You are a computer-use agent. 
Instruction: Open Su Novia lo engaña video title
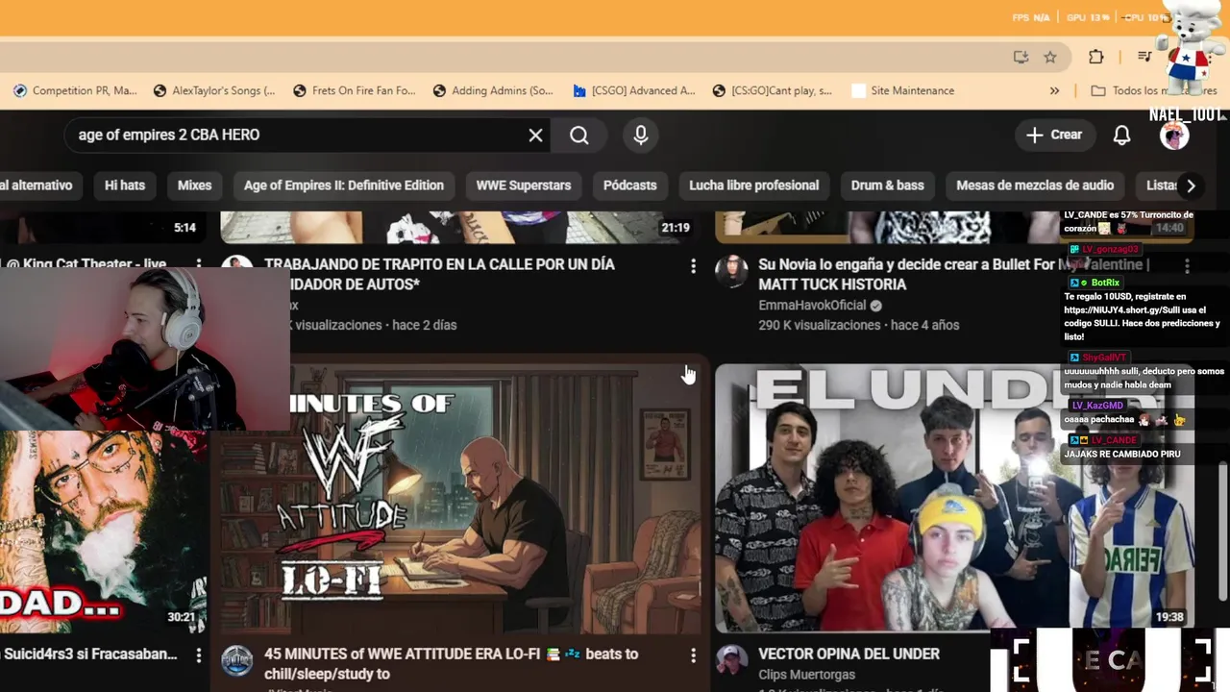[x=953, y=274]
